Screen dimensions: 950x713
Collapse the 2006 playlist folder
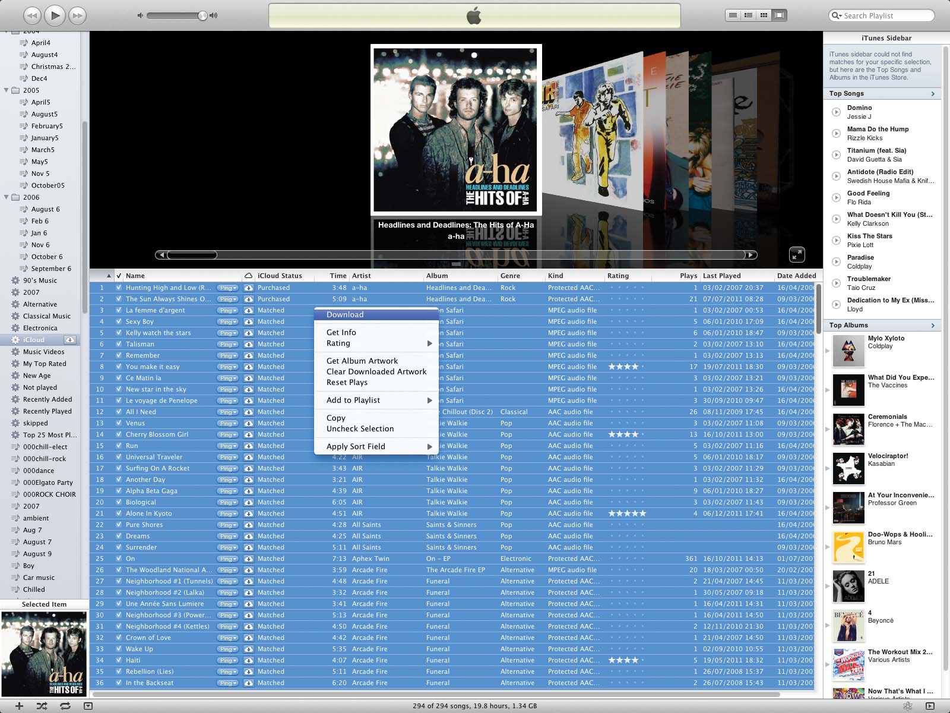click(7, 197)
